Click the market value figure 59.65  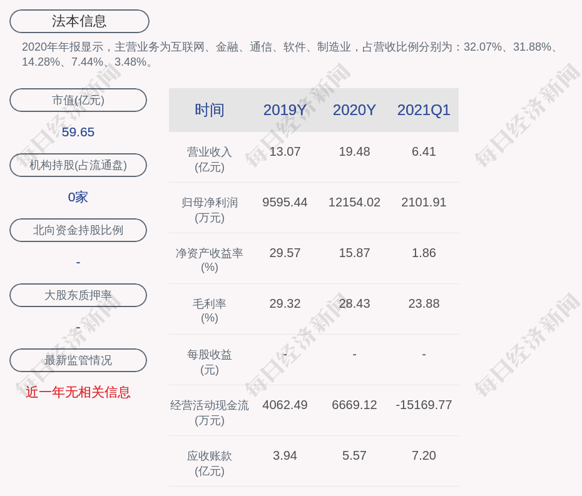[x=78, y=132]
